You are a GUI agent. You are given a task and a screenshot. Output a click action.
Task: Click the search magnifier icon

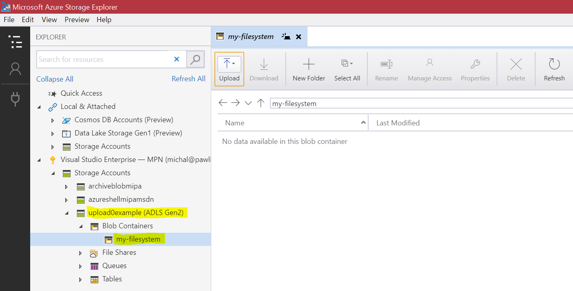(x=195, y=59)
